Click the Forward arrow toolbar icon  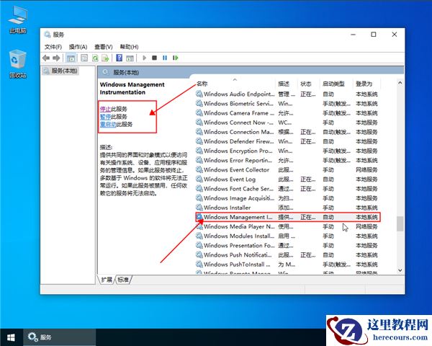tap(56, 58)
